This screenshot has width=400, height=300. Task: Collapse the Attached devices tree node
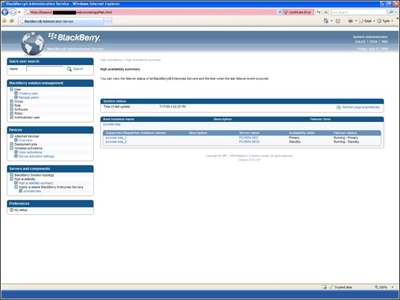coord(11,136)
